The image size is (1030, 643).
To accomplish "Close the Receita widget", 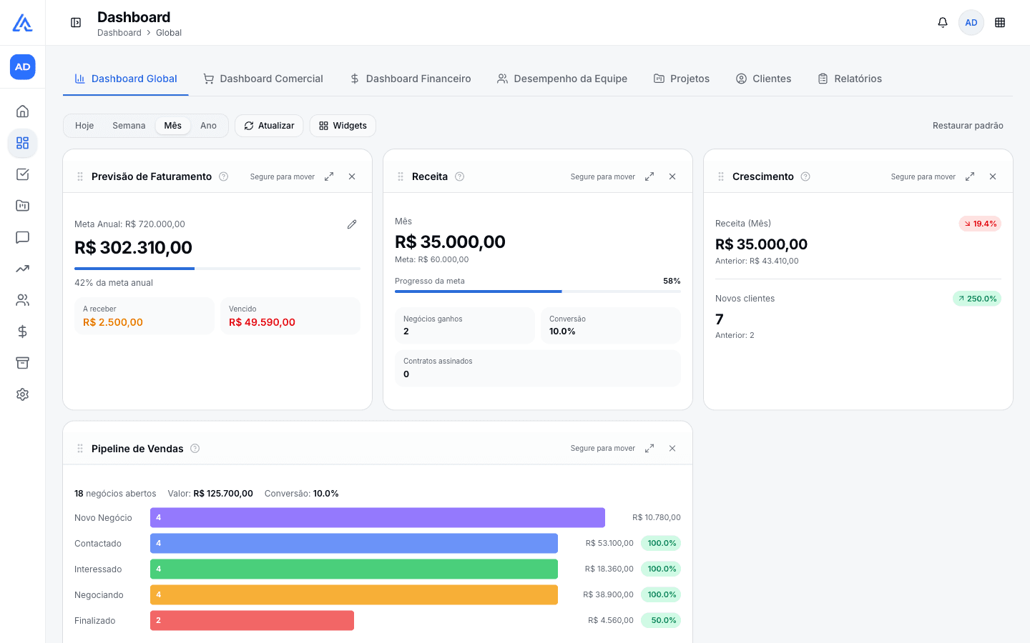I will 672,176.
